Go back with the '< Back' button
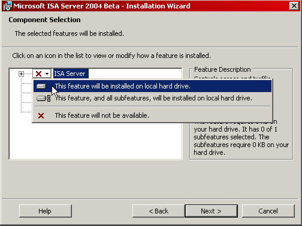This screenshot has height=226, width=302. pyautogui.click(x=158, y=211)
